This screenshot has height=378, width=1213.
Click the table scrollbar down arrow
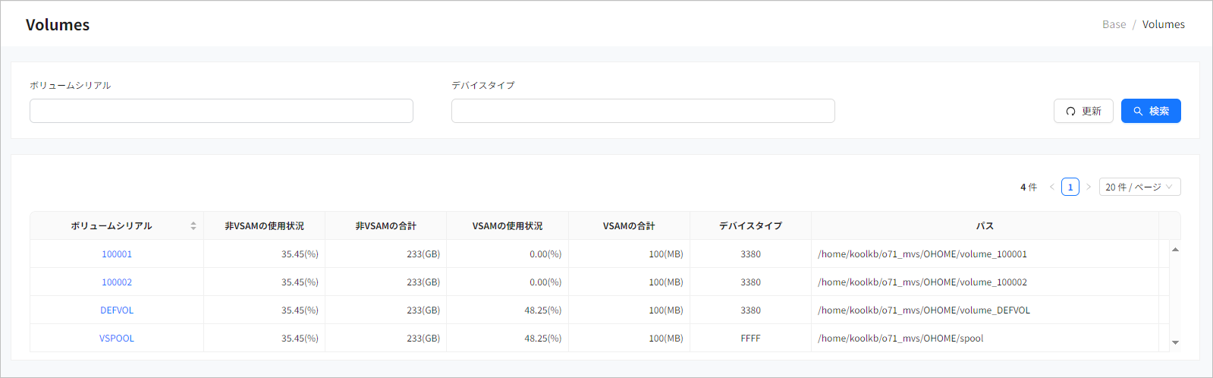(x=1175, y=342)
